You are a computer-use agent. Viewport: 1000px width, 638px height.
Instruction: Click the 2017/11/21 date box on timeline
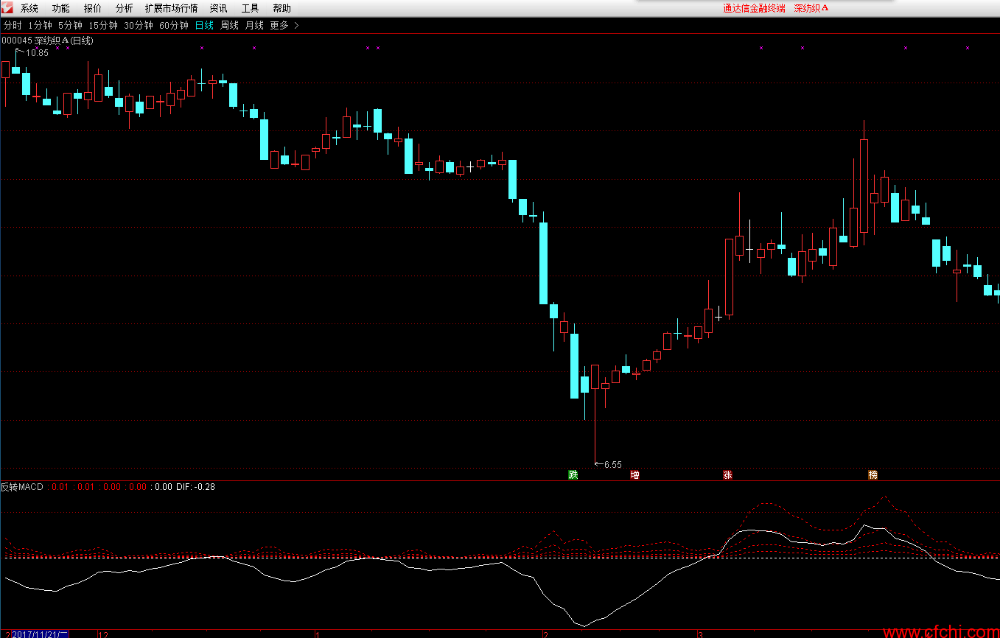(x=40, y=634)
